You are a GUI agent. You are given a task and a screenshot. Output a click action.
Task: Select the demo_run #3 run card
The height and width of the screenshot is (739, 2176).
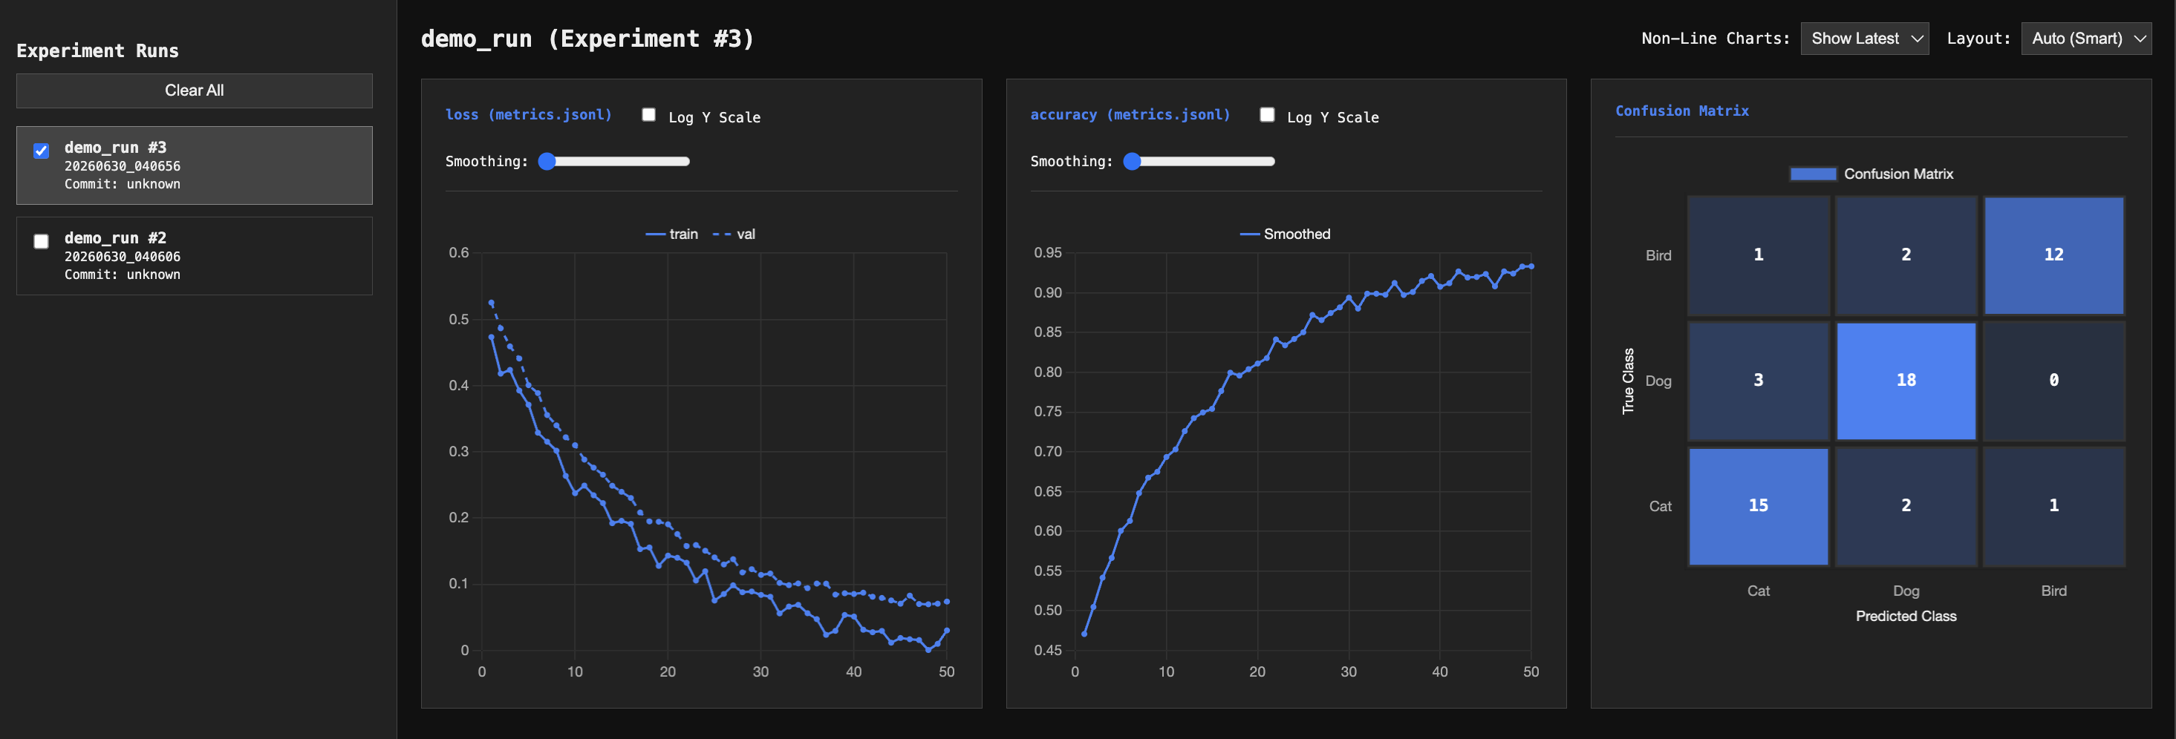195,165
